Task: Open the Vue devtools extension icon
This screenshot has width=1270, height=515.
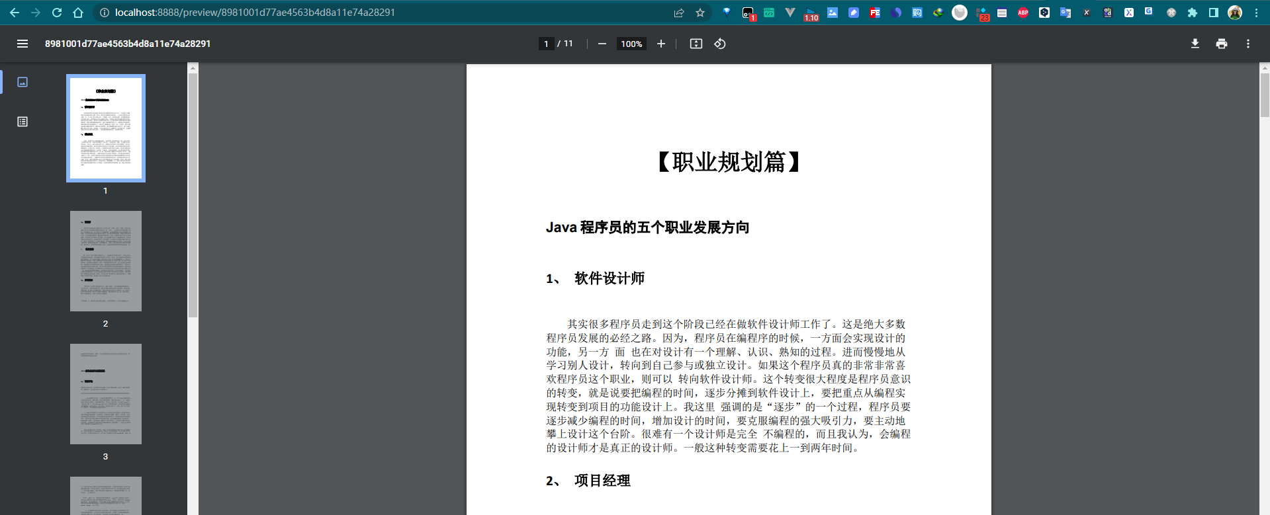Action: 790,12
